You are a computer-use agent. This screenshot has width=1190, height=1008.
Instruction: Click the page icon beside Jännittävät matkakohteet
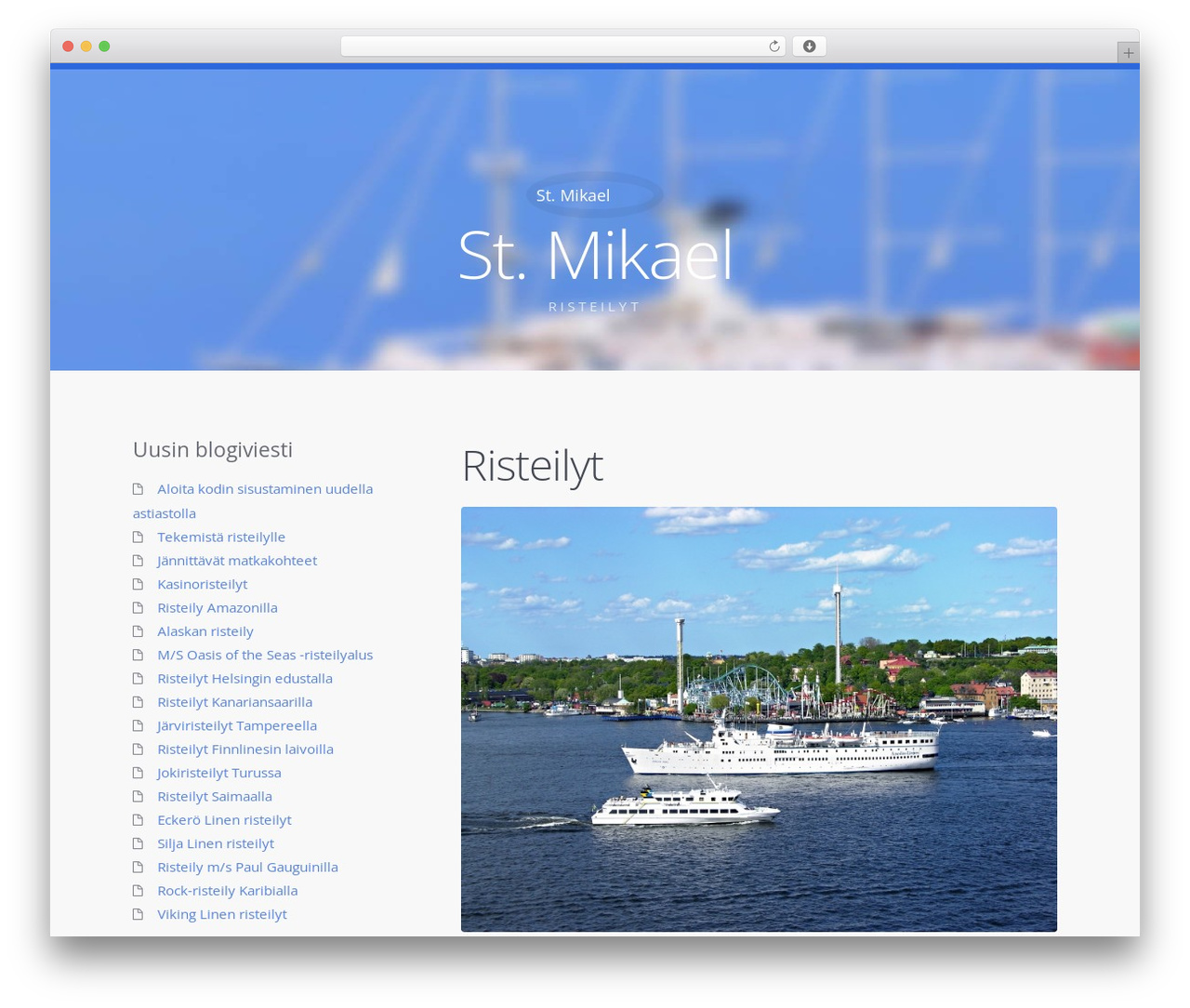[138, 561]
